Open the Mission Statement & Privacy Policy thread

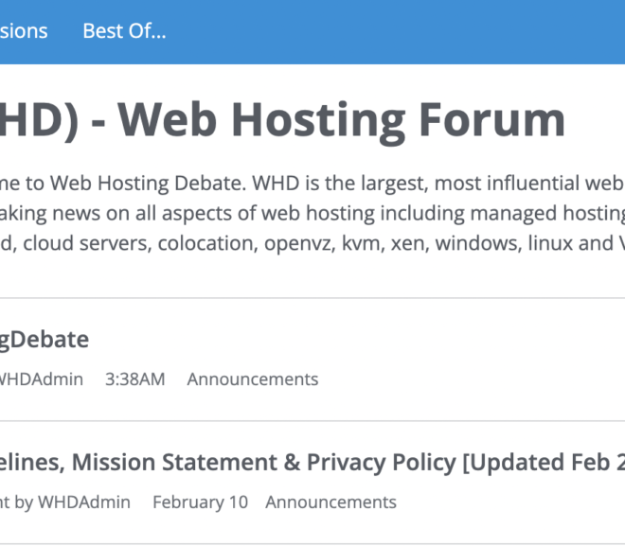click(312, 463)
